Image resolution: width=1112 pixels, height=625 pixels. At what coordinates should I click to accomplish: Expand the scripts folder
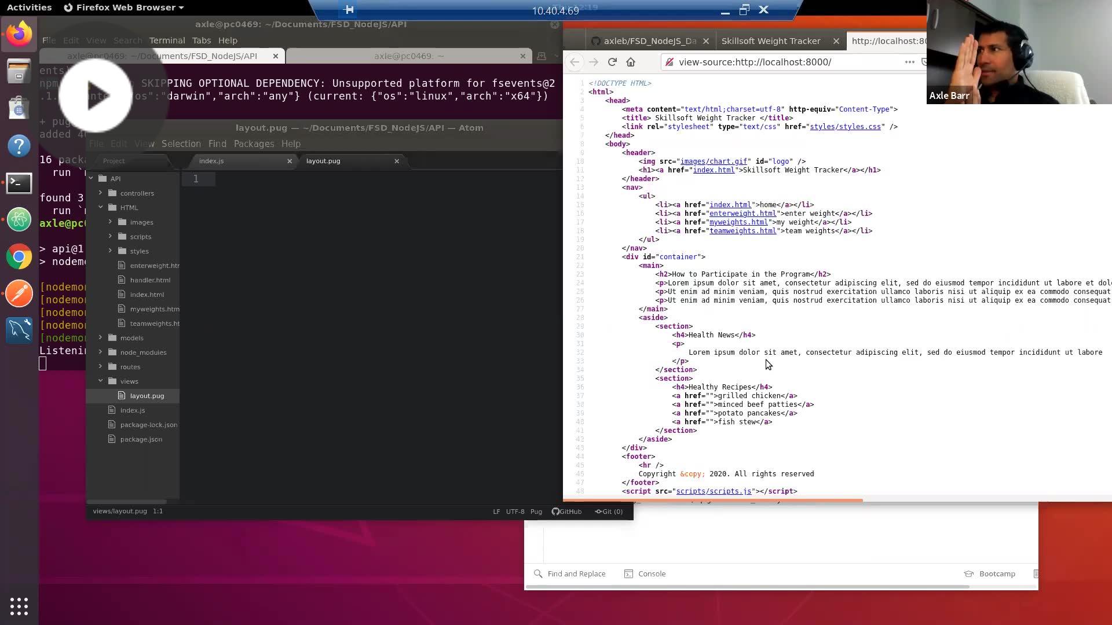(x=110, y=236)
